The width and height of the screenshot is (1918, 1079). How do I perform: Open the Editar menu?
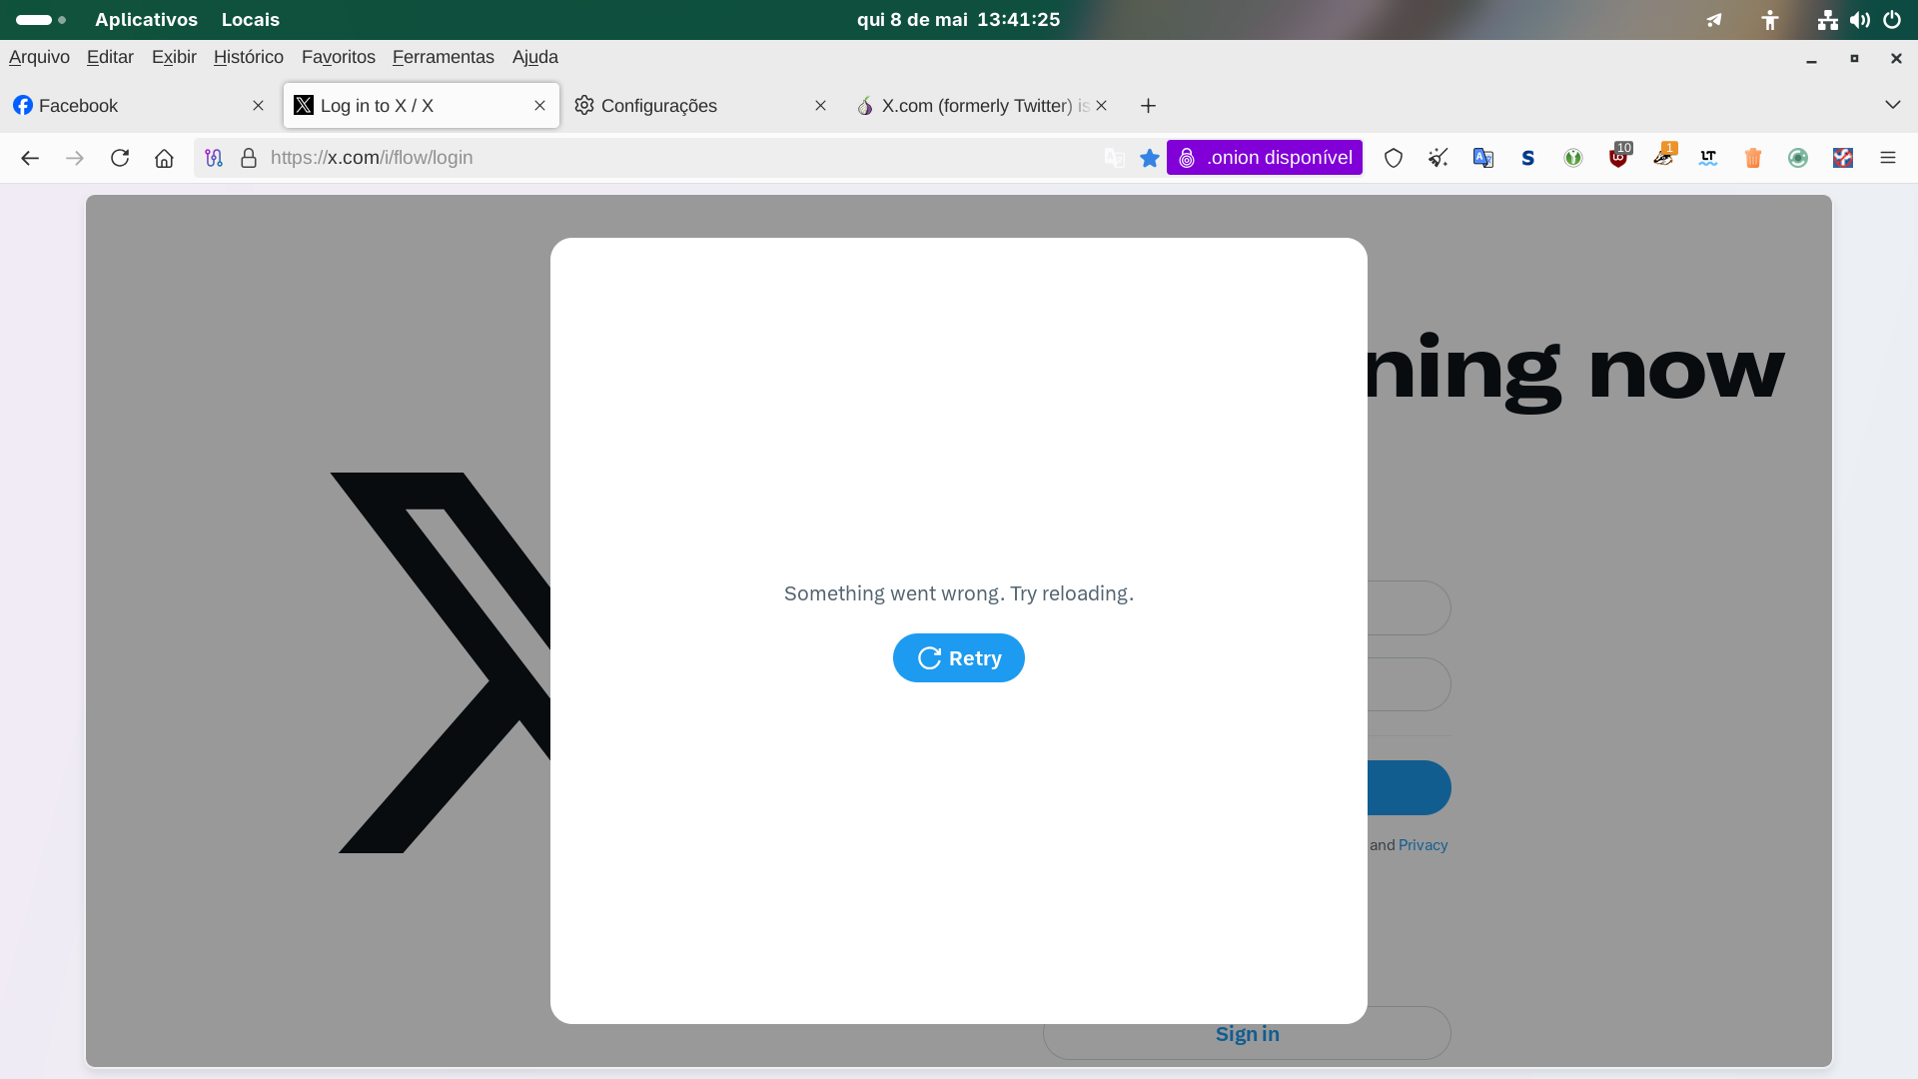pos(110,57)
